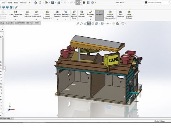Open Reference Geometry tool

pyautogui.click(x=66, y=14)
